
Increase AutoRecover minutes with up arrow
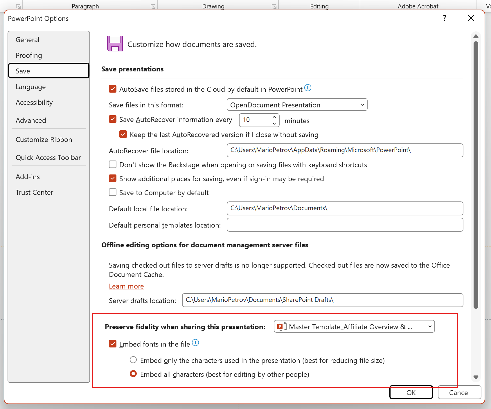[x=274, y=117]
